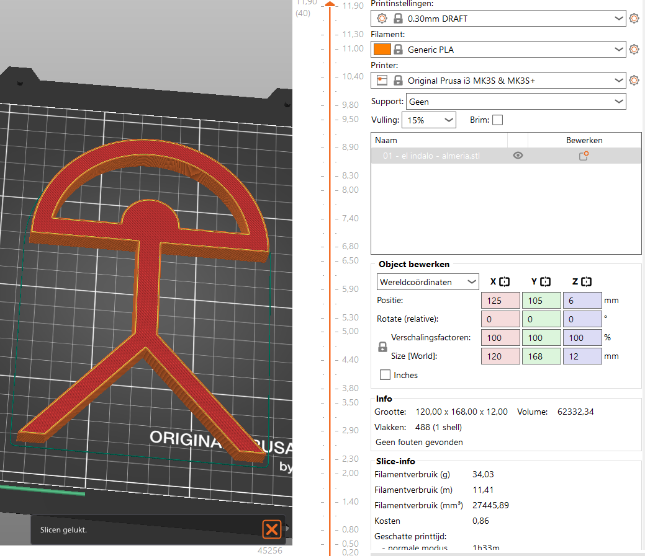Click the Verschalingsfactoren X field

pos(500,338)
